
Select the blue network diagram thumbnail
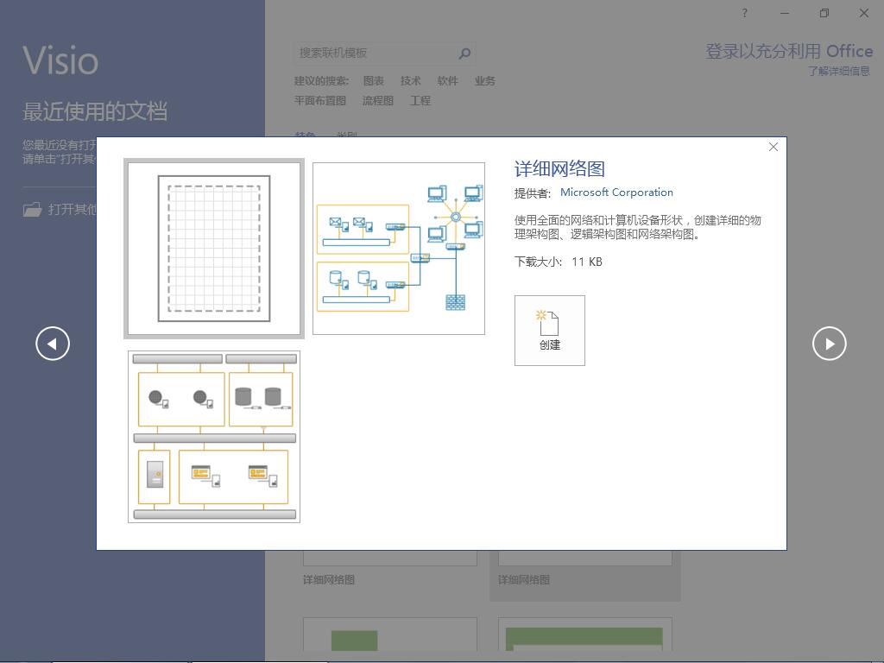point(399,249)
